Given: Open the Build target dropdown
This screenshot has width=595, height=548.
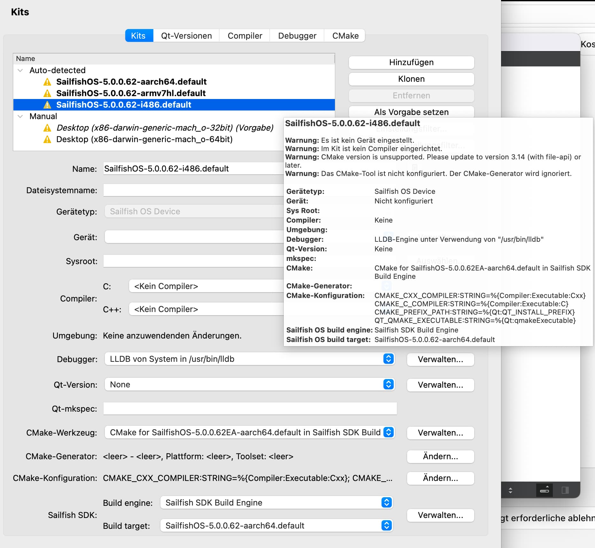Looking at the screenshot, I should [276, 526].
